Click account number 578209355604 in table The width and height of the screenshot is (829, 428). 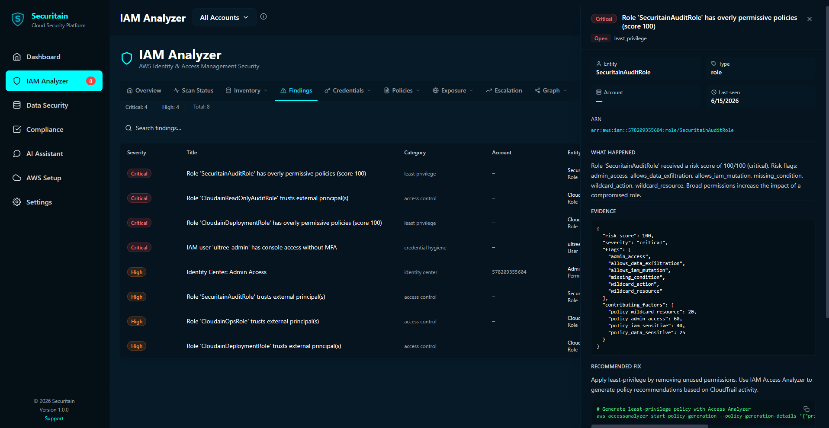coord(509,272)
